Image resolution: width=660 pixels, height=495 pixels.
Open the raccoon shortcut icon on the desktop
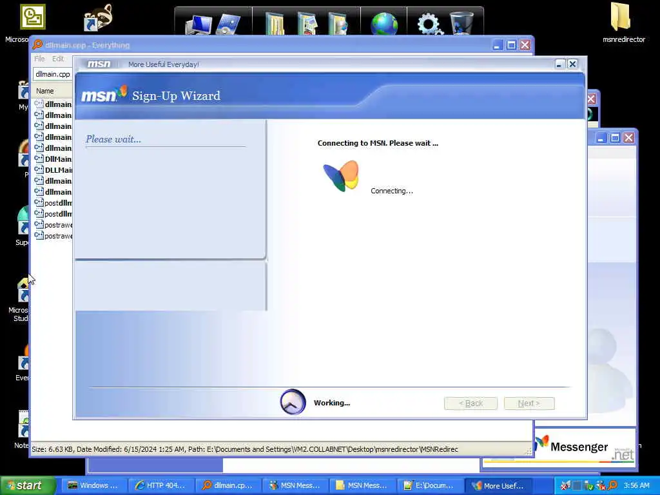tap(98, 17)
